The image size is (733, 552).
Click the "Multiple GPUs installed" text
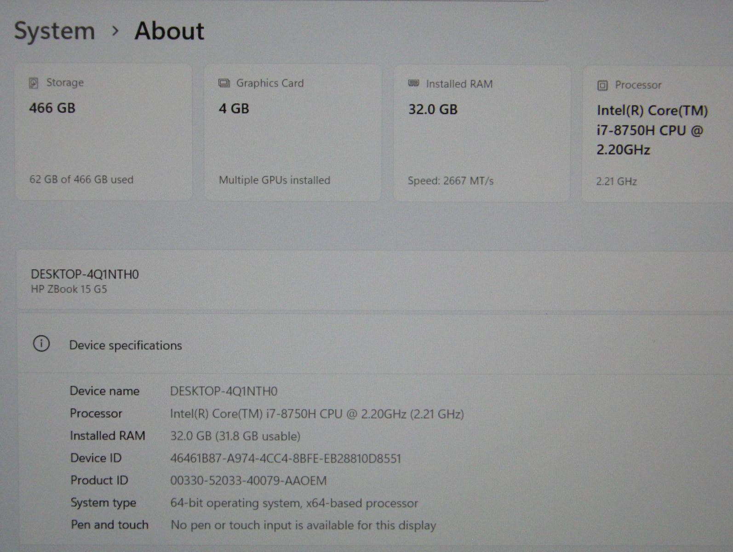tap(275, 180)
